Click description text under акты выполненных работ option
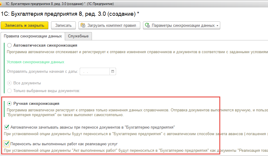The image size is (268, 158). (136, 151)
